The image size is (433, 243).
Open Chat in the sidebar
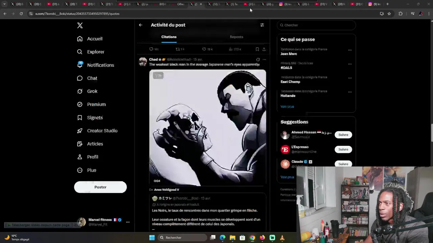87,78
